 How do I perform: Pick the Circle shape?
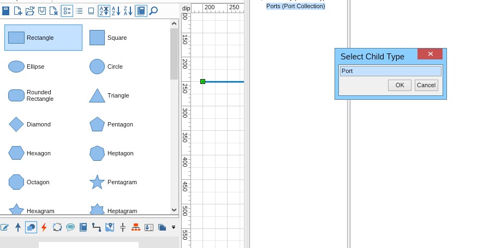[x=106, y=66]
